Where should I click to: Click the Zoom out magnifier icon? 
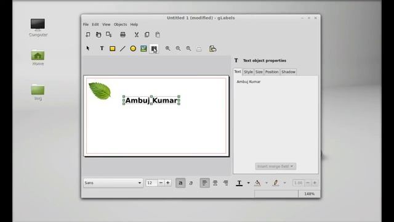pyautogui.click(x=178, y=49)
